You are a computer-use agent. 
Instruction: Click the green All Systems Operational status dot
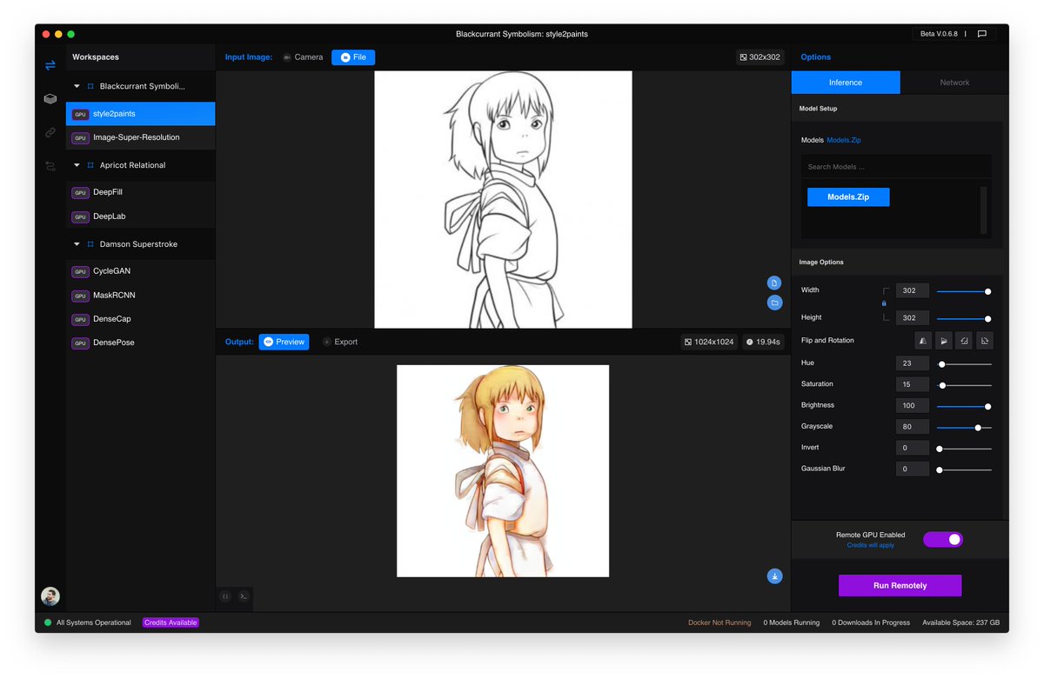tap(48, 622)
